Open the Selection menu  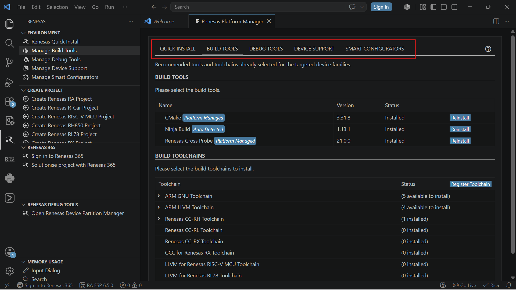57,7
